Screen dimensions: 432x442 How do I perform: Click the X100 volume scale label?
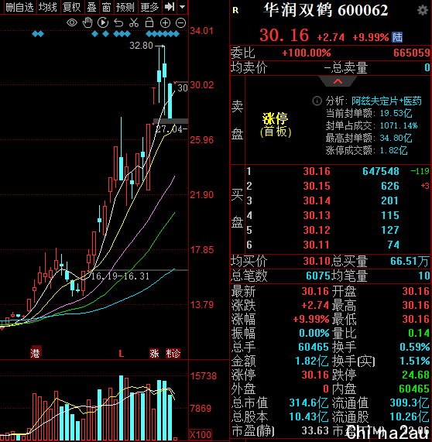click(x=201, y=435)
